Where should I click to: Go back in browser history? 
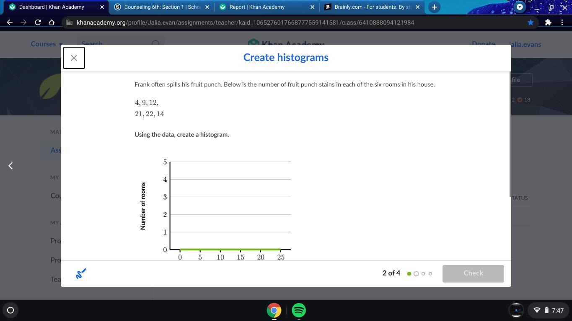[x=10, y=23]
